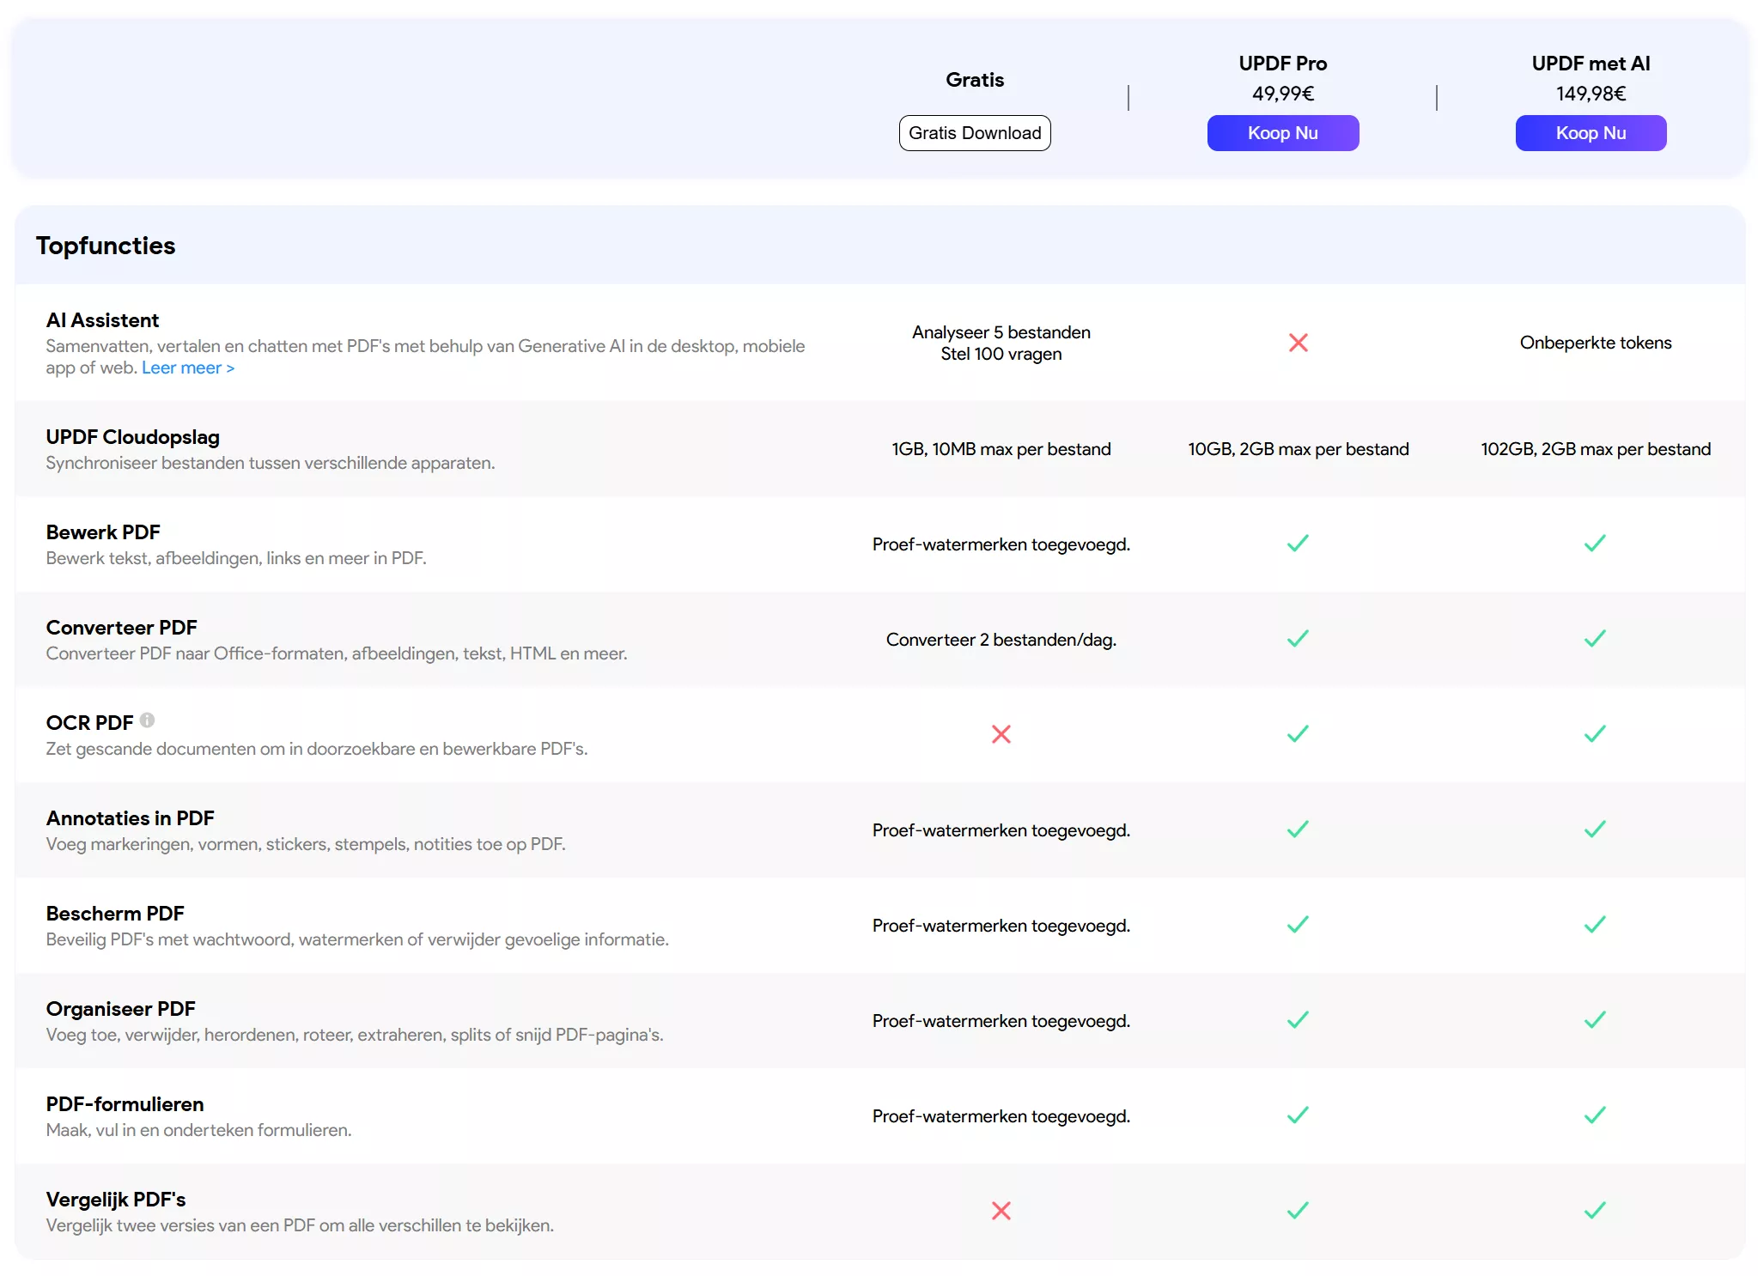The height and width of the screenshot is (1276, 1758).
Task: Click red cross for AI Assistent Pro column
Action: coord(1298,343)
